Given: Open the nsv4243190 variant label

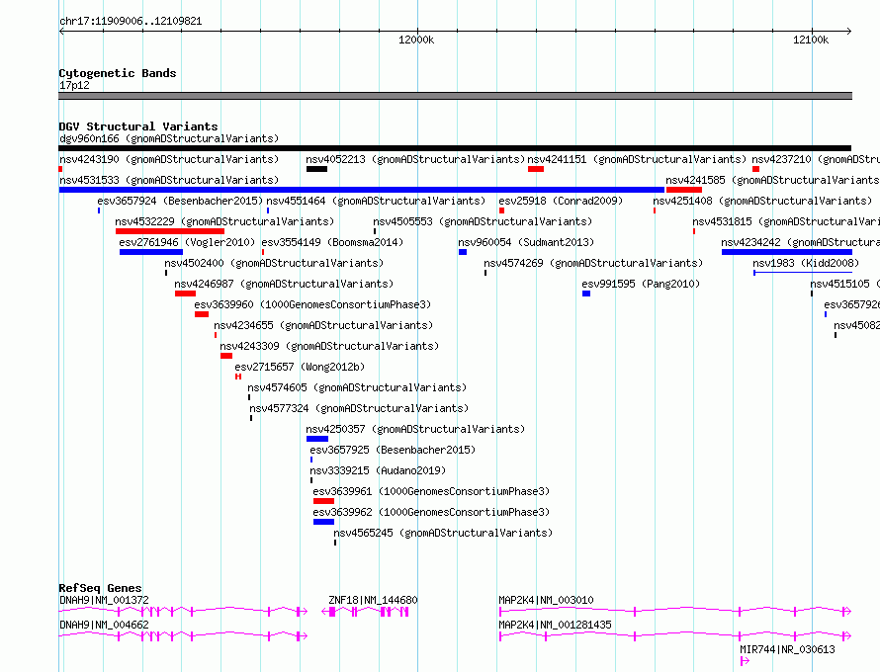Looking at the screenshot, I should coord(169,159).
